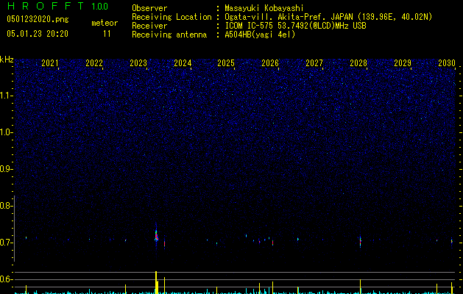Click the time axis label 2023

pos(138,62)
